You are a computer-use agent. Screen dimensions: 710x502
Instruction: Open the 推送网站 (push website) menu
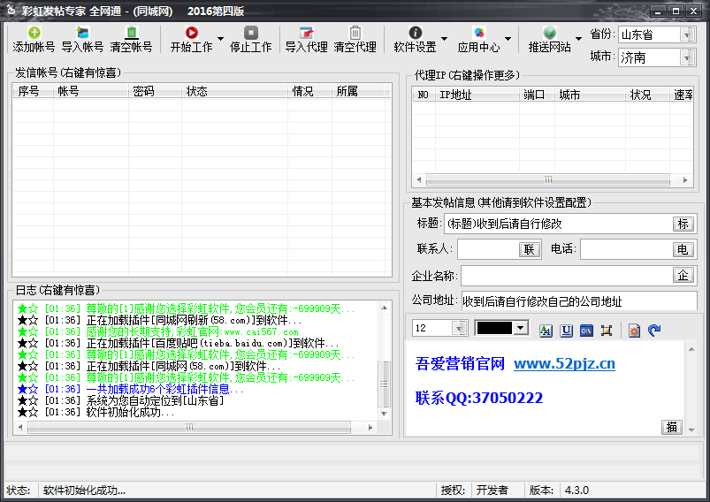point(549,39)
